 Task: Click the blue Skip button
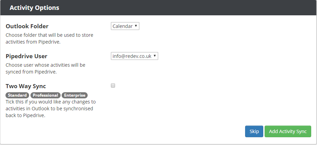click(x=254, y=131)
